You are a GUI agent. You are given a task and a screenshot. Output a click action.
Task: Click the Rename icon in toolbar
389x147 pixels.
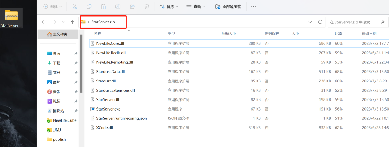pos(118,7)
